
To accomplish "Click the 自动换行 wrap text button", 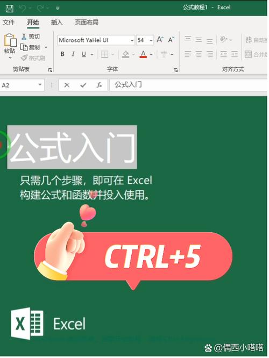I will [x=256, y=40].
